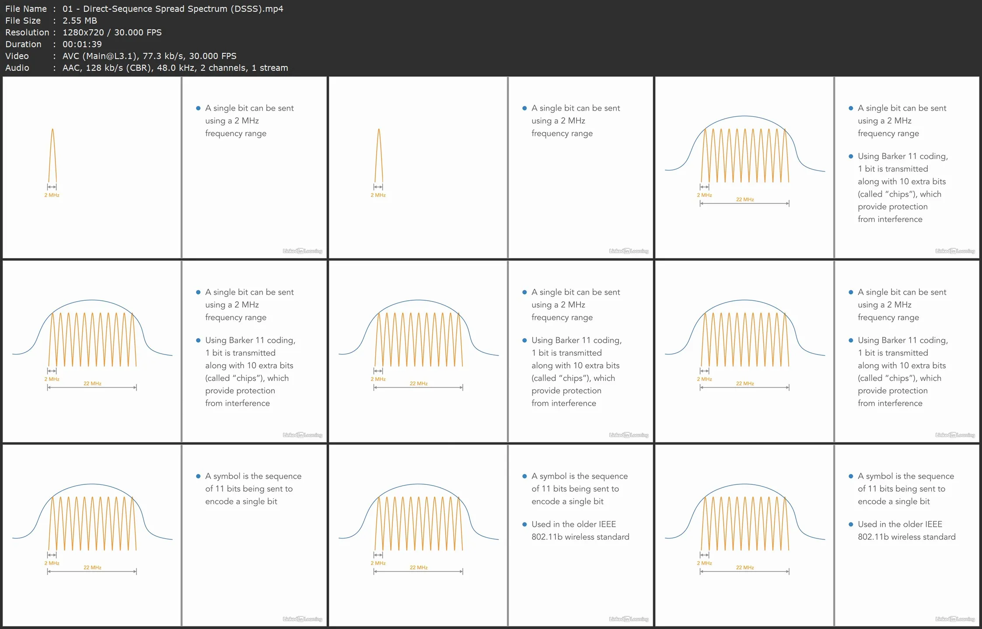The image size is (982, 629).
Task: Open top-right thumbnail showing Barker 11 text
Action: [x=817, y=167]
